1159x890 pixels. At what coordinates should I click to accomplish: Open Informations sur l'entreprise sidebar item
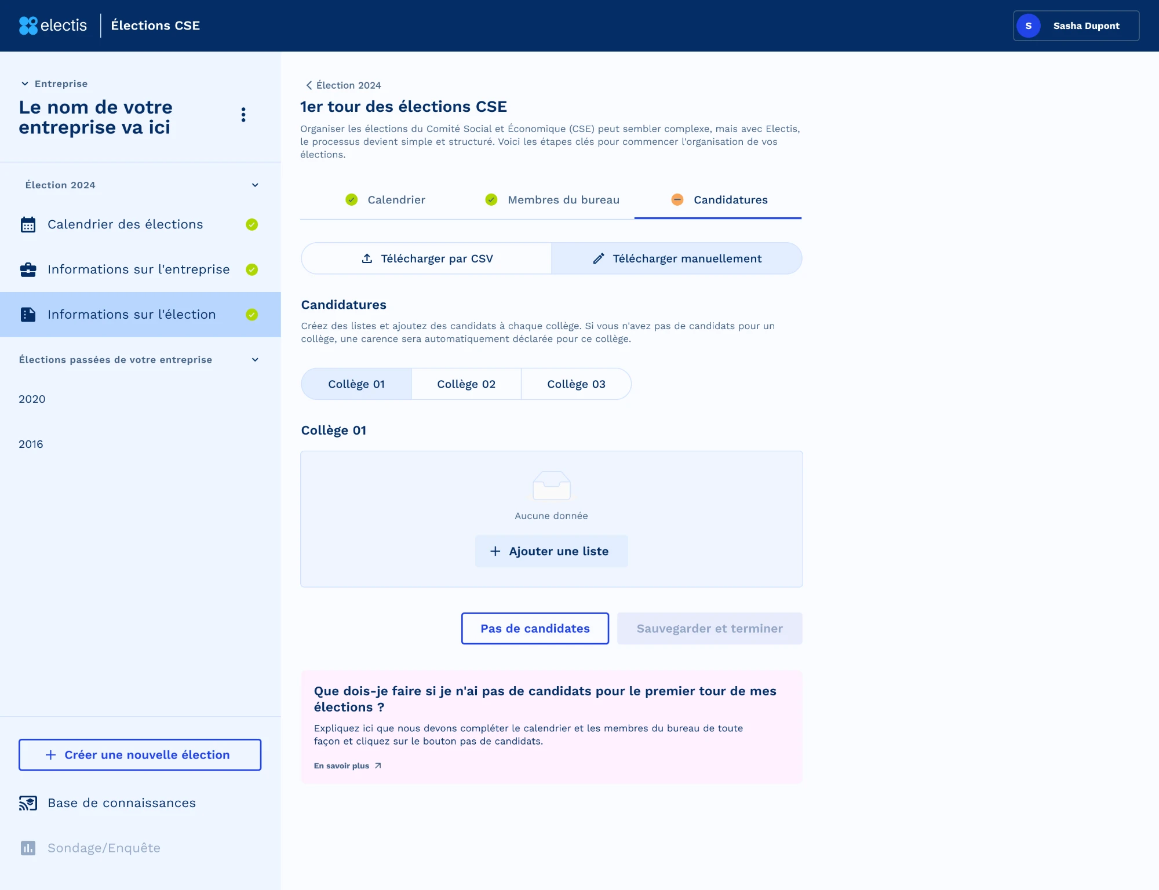pos(140,270)
